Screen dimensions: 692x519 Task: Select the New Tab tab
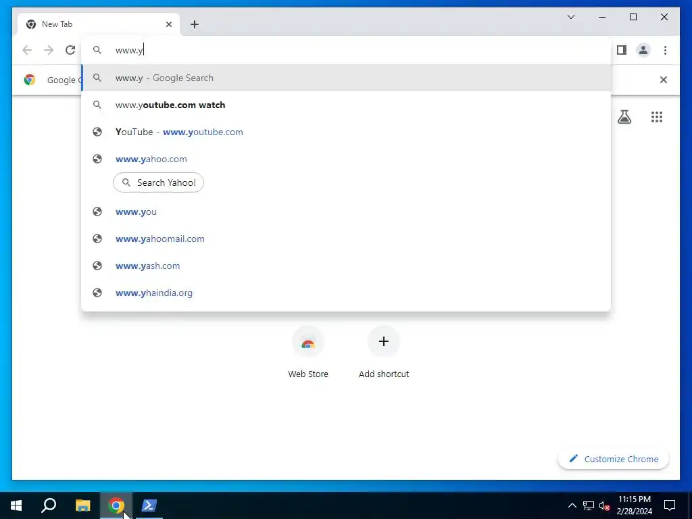[99, 24]
